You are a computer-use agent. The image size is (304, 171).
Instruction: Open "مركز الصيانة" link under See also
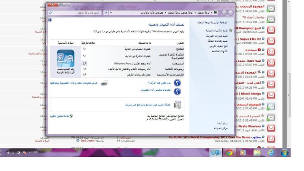pos(220,128)
